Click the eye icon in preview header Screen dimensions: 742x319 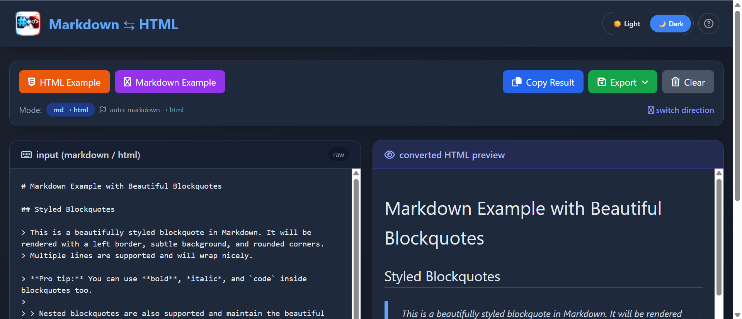click(x=390, y=155)
